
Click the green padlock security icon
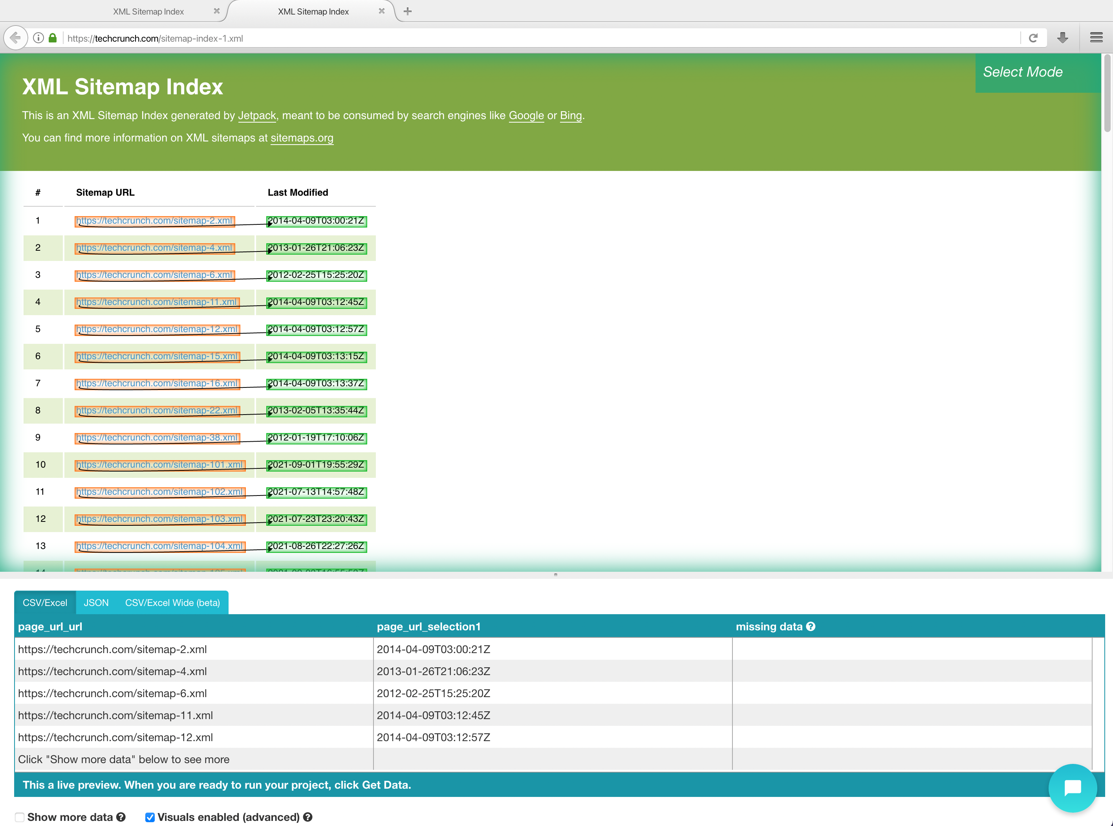point(53,38)
